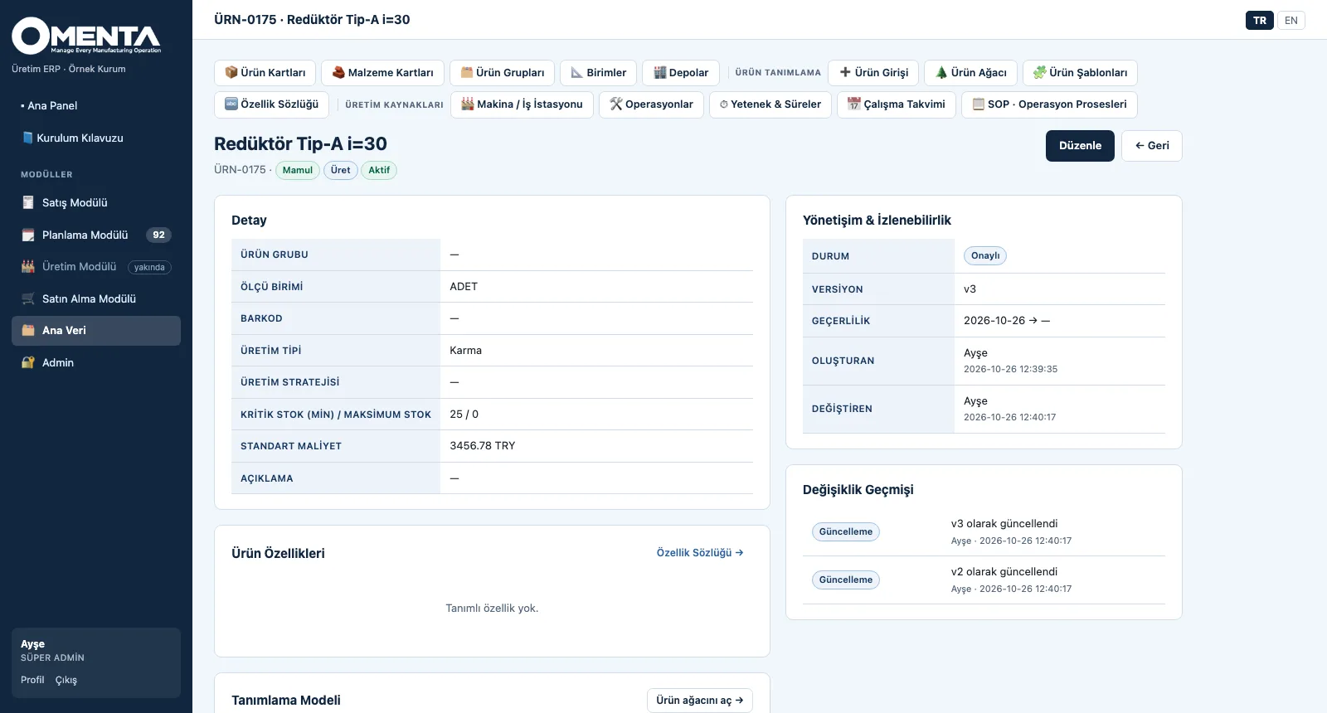Go to Ana Panel in sidebar
This screenshot has width=1327, height=713.
96,105
